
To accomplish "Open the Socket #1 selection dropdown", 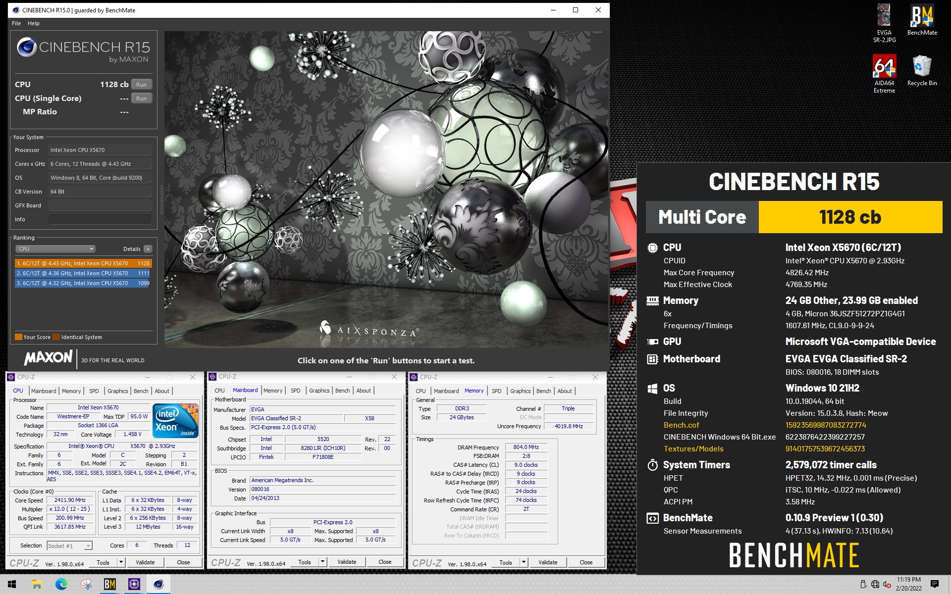I will [x=70, y=545].
